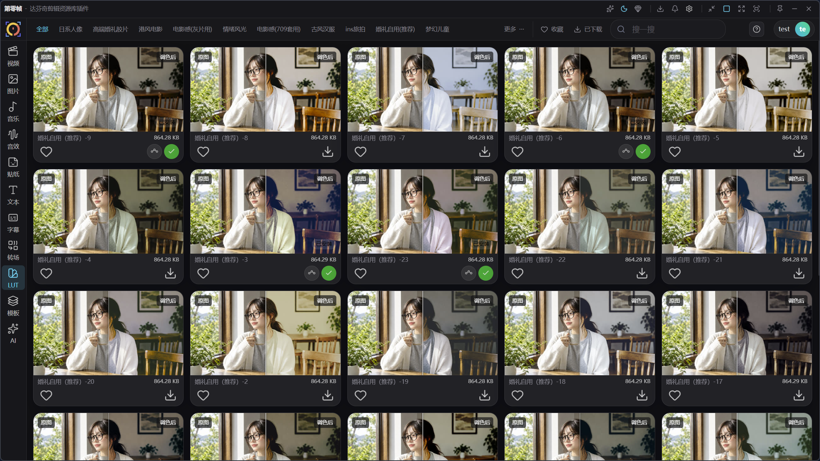The height and width of the screenshot is (461, 820).
Task: Open notifications bell panel
Action: coord(675,9)
